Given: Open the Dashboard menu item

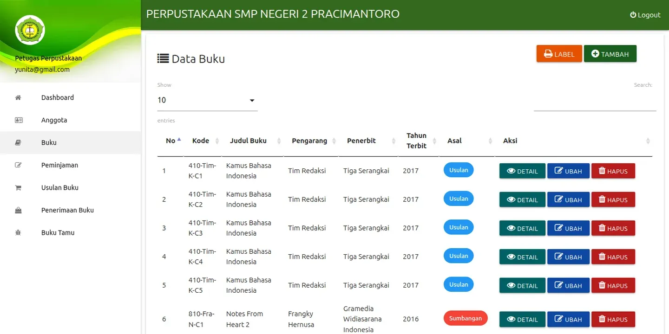Looking at the screenshot, I should coord(71,97).
